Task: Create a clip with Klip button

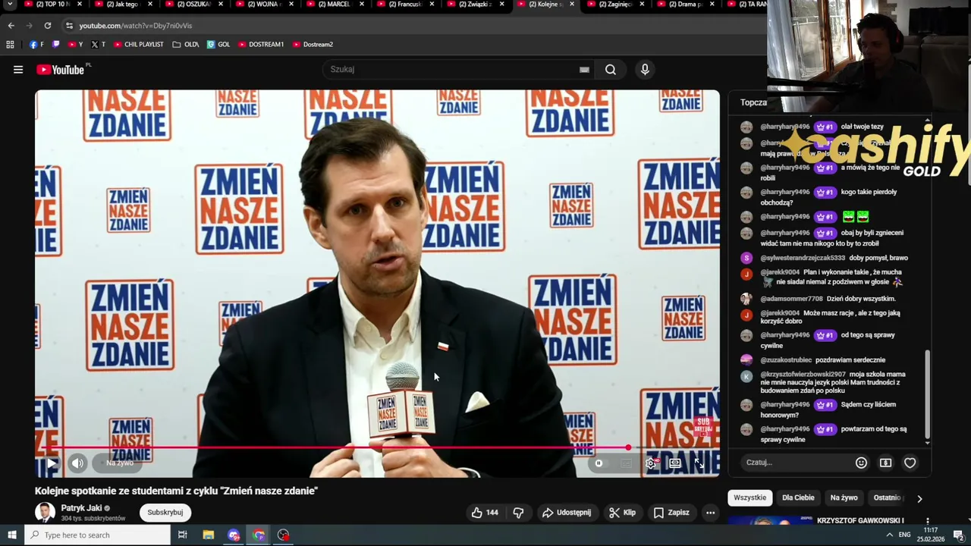Action: 622,513
